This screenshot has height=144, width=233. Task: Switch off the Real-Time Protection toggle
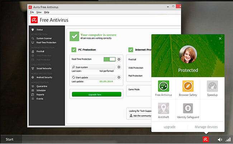(110, 59)
